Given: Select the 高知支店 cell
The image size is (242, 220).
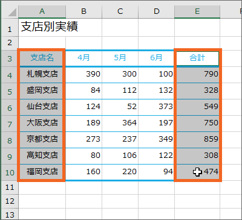Looking at the screenshot, I should coord(42,156).
